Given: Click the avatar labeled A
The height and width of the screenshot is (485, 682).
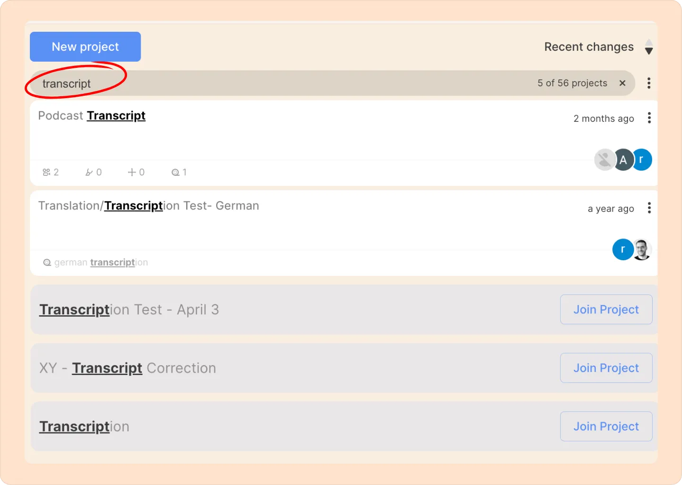Looking at the screenshot, I should [623, 160].
